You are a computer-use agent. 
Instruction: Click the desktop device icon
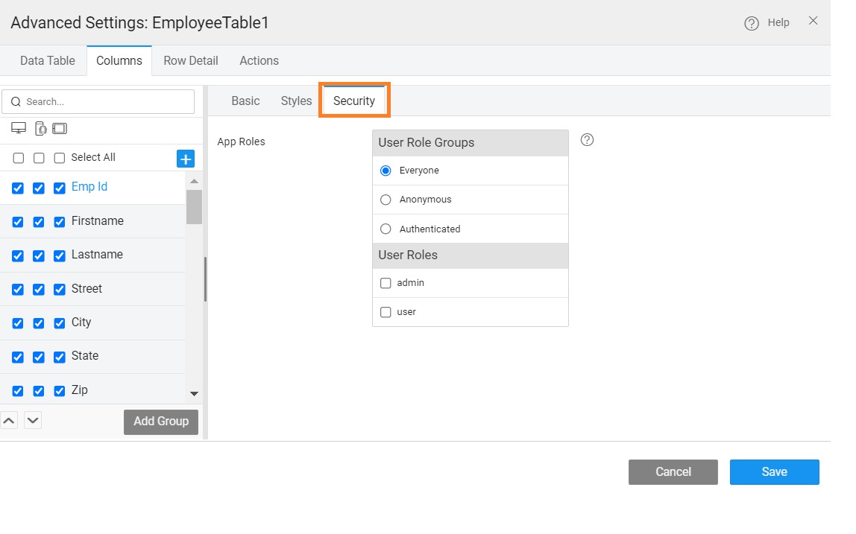(19, 128)
